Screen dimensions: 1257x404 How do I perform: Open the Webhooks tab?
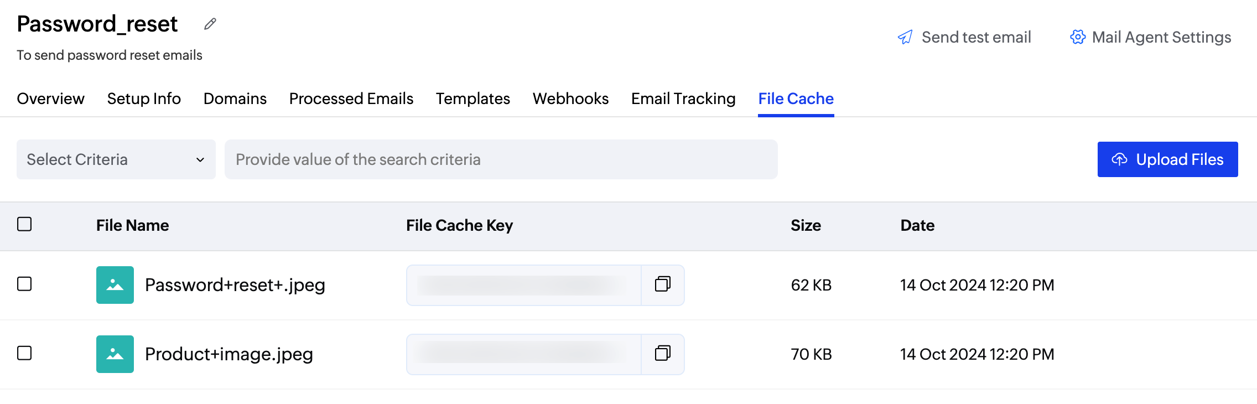coord(570,99)
